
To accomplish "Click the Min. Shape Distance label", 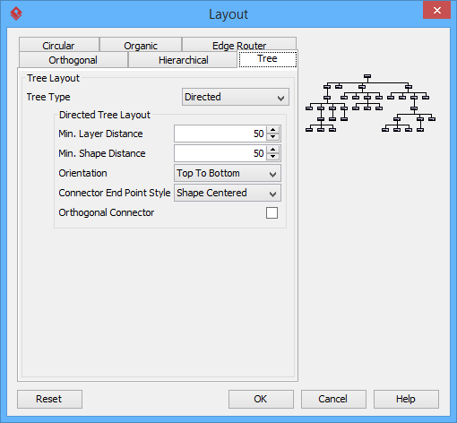I will [102, 153].
